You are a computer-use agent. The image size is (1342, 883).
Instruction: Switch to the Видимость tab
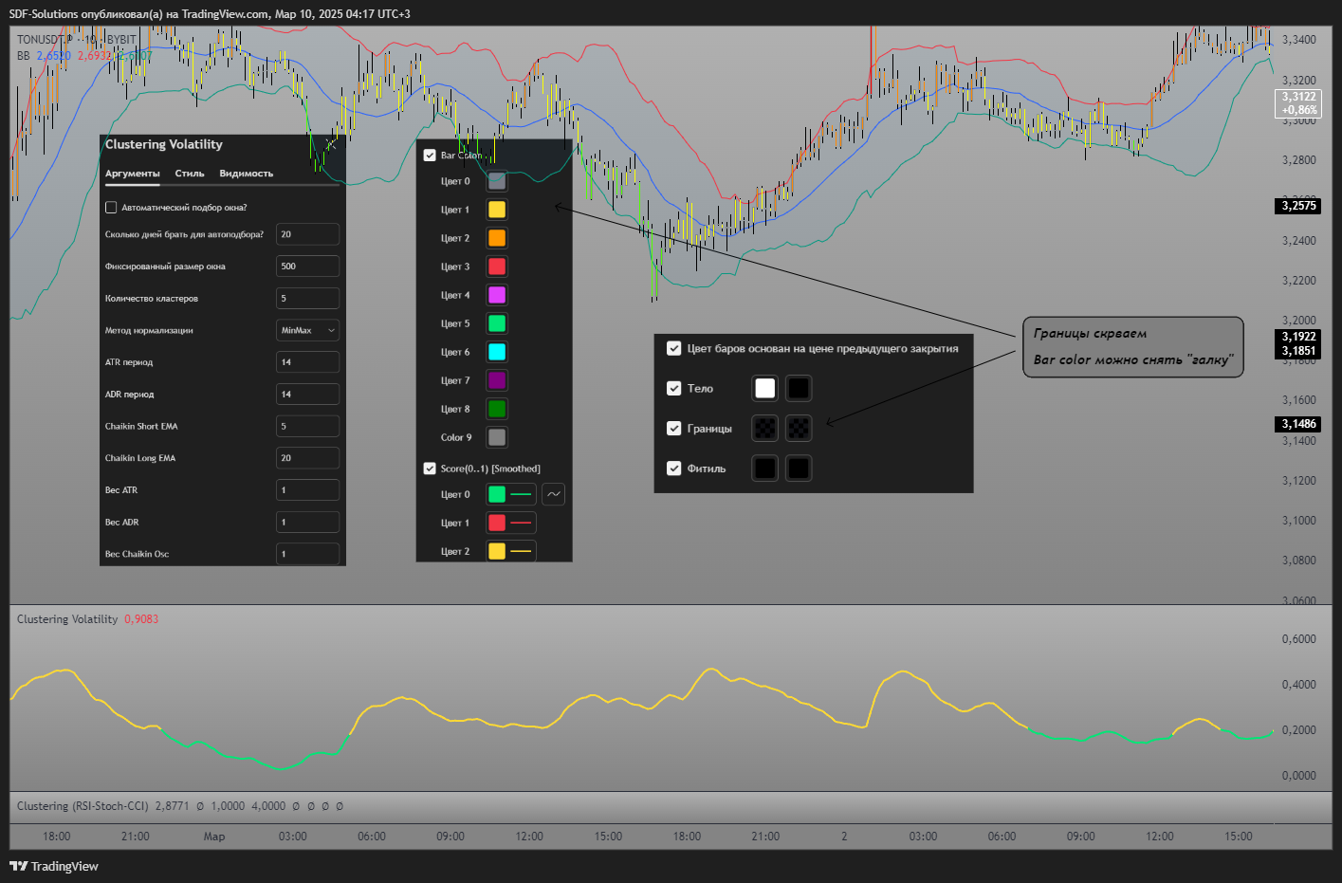247,174
